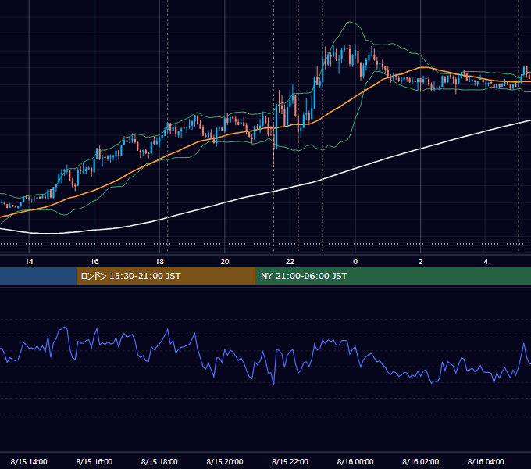Click the 8/15 18:00 date label
Image resolution: width=531 pixels, height=469 pixels.
pos(159,461)
